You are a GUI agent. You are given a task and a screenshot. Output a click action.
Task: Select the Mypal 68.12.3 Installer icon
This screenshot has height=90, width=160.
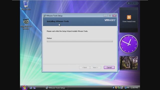(x=26, y=24)
